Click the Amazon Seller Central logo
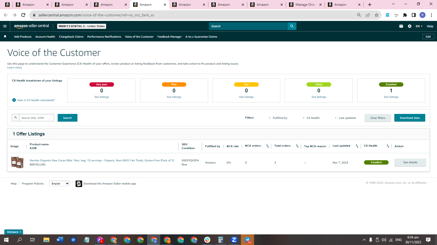This screenshot has width=437, height=245. [31, 26]
